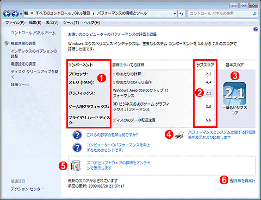Click the search magnifier icon
The height and width of the screenshot is (200, 261).
pos(254,14)
